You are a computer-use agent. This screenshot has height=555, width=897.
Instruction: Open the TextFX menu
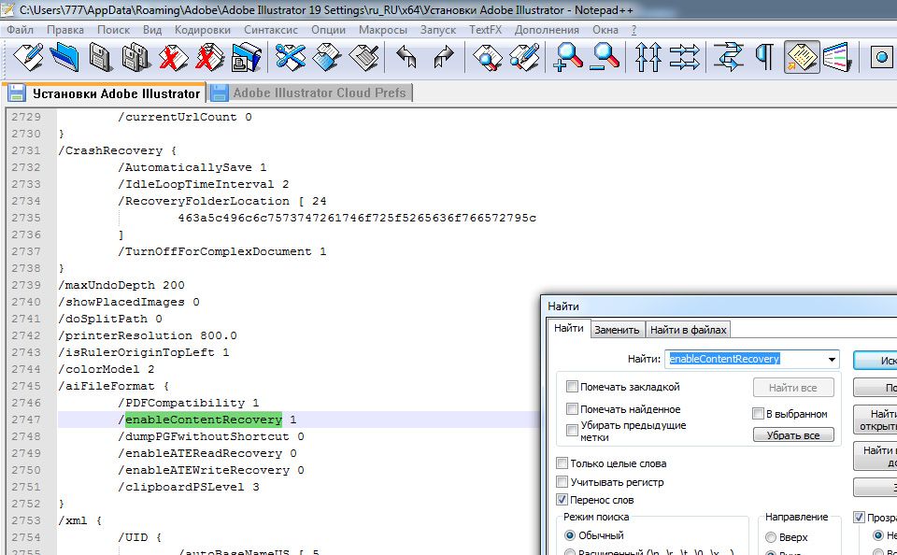click(485, 30)
